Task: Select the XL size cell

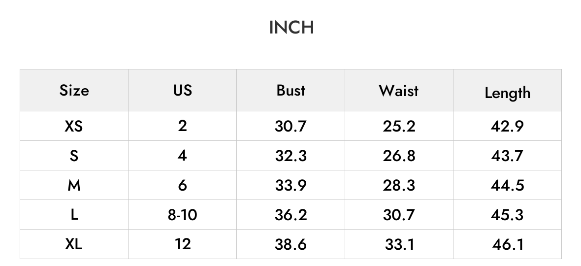Action: 74,244
